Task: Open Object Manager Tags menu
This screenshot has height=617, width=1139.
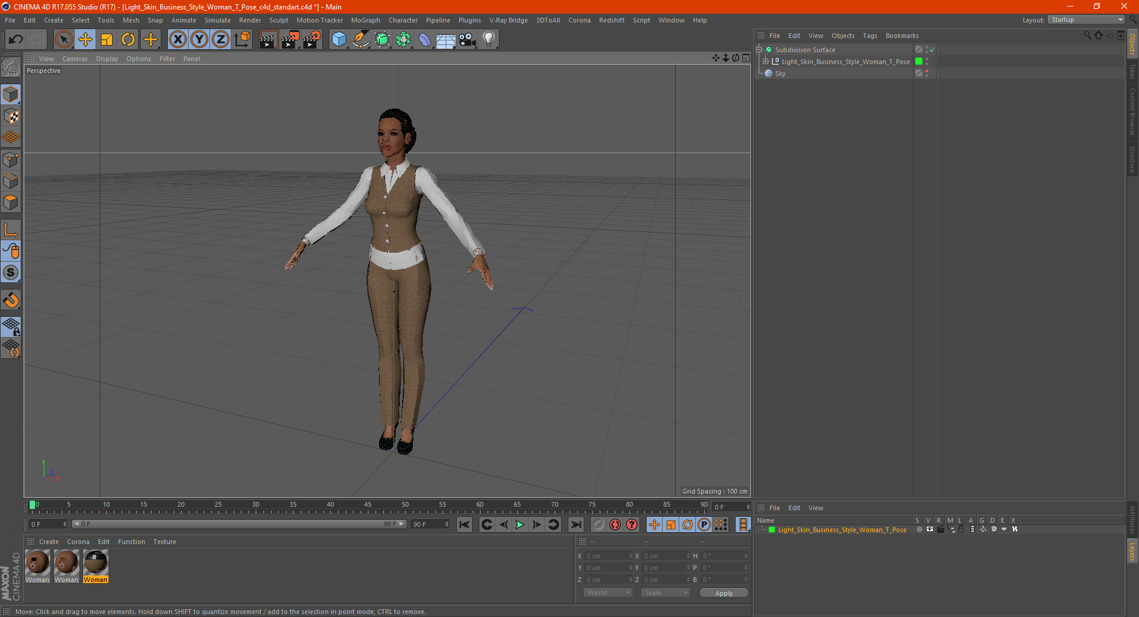Action: [870, 36]
